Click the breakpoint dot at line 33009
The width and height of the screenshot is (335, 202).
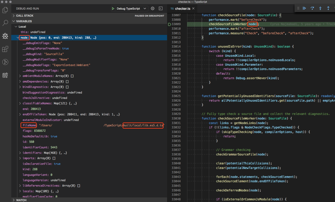point(169,24)
